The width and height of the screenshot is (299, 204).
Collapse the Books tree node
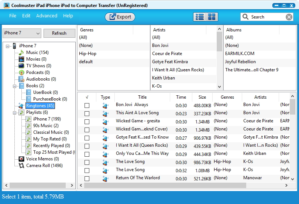click(14, 86)
